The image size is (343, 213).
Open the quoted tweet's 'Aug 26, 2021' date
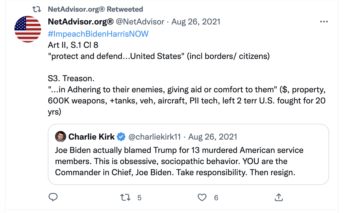pos(213,137)
